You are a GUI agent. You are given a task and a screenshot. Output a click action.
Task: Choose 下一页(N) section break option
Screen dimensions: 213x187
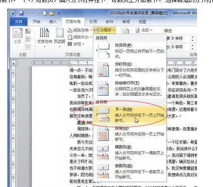[130, 115]
